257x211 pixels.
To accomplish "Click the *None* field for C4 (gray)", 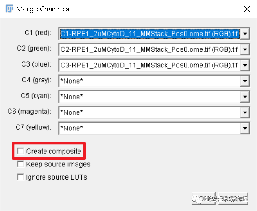I will coord(150,81).
